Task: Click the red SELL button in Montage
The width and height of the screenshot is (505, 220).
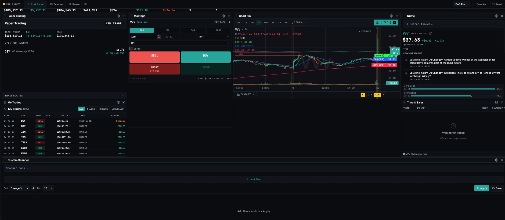Action: 154,57
